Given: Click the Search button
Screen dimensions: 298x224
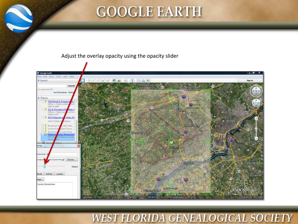Looking at the screenshot, I should (71, 86).
